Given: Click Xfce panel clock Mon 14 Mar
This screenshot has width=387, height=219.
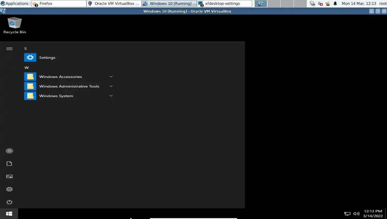Looking at the screenshot, I should coord(359,4).
